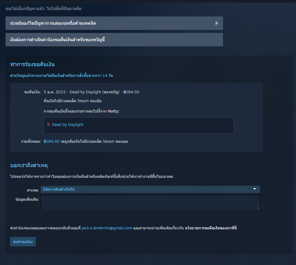Focus the additional information text area
Viewport: 296px width, 265px height.
(150, 202)
